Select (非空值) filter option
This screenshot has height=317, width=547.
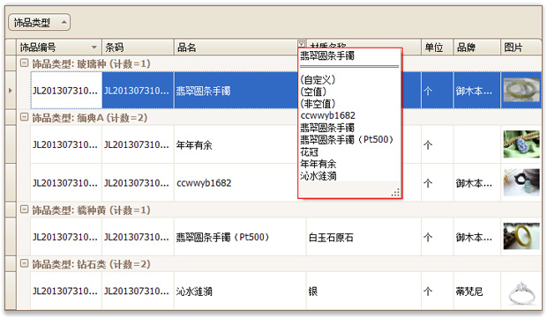coord(318,104)
